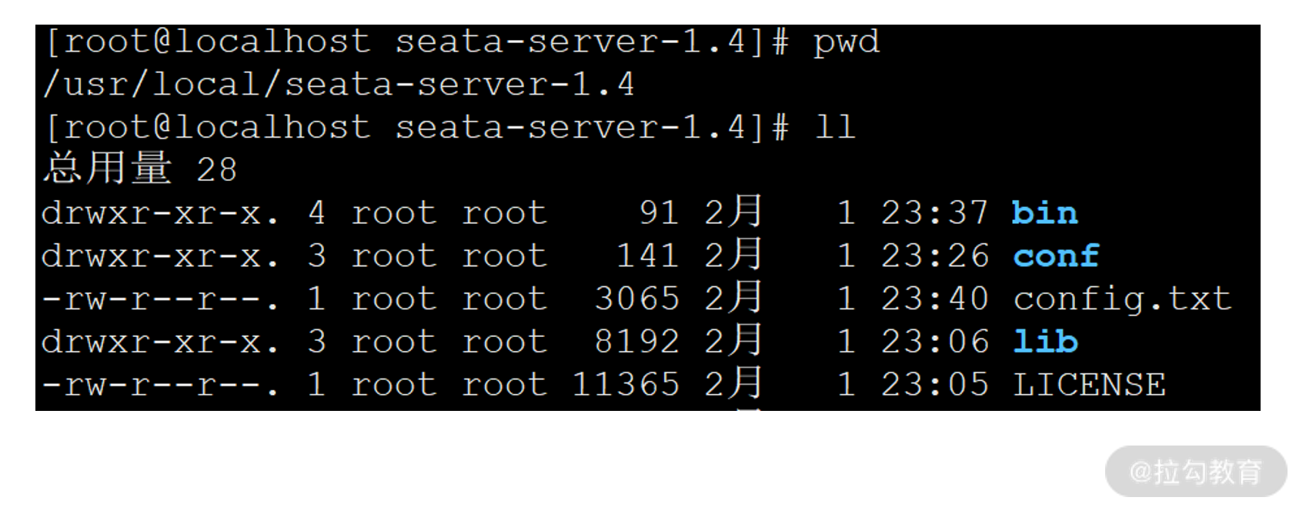Screen dimensions: 1306x514
Task: Click the second seata-server-1.4 prompt
Action: pyautogui.click(x=570, y=127)
